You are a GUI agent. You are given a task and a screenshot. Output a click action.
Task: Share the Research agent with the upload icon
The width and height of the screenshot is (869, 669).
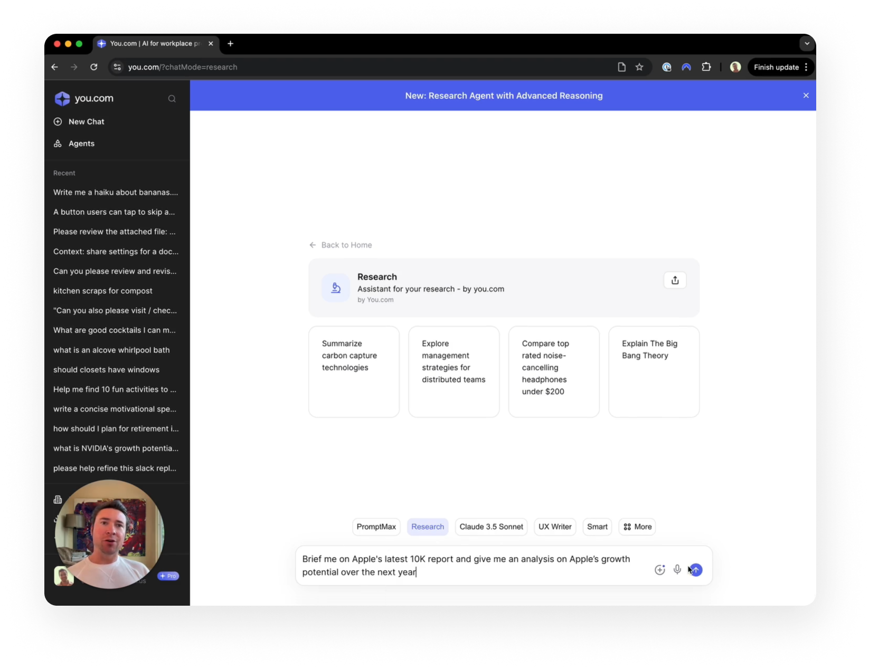tap(675, 280)
